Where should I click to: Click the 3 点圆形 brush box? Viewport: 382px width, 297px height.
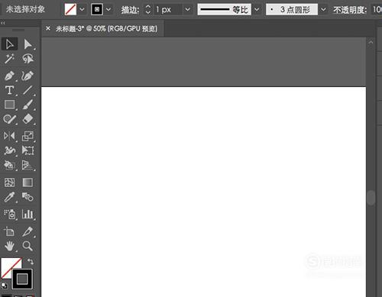[x=292, y=10]
